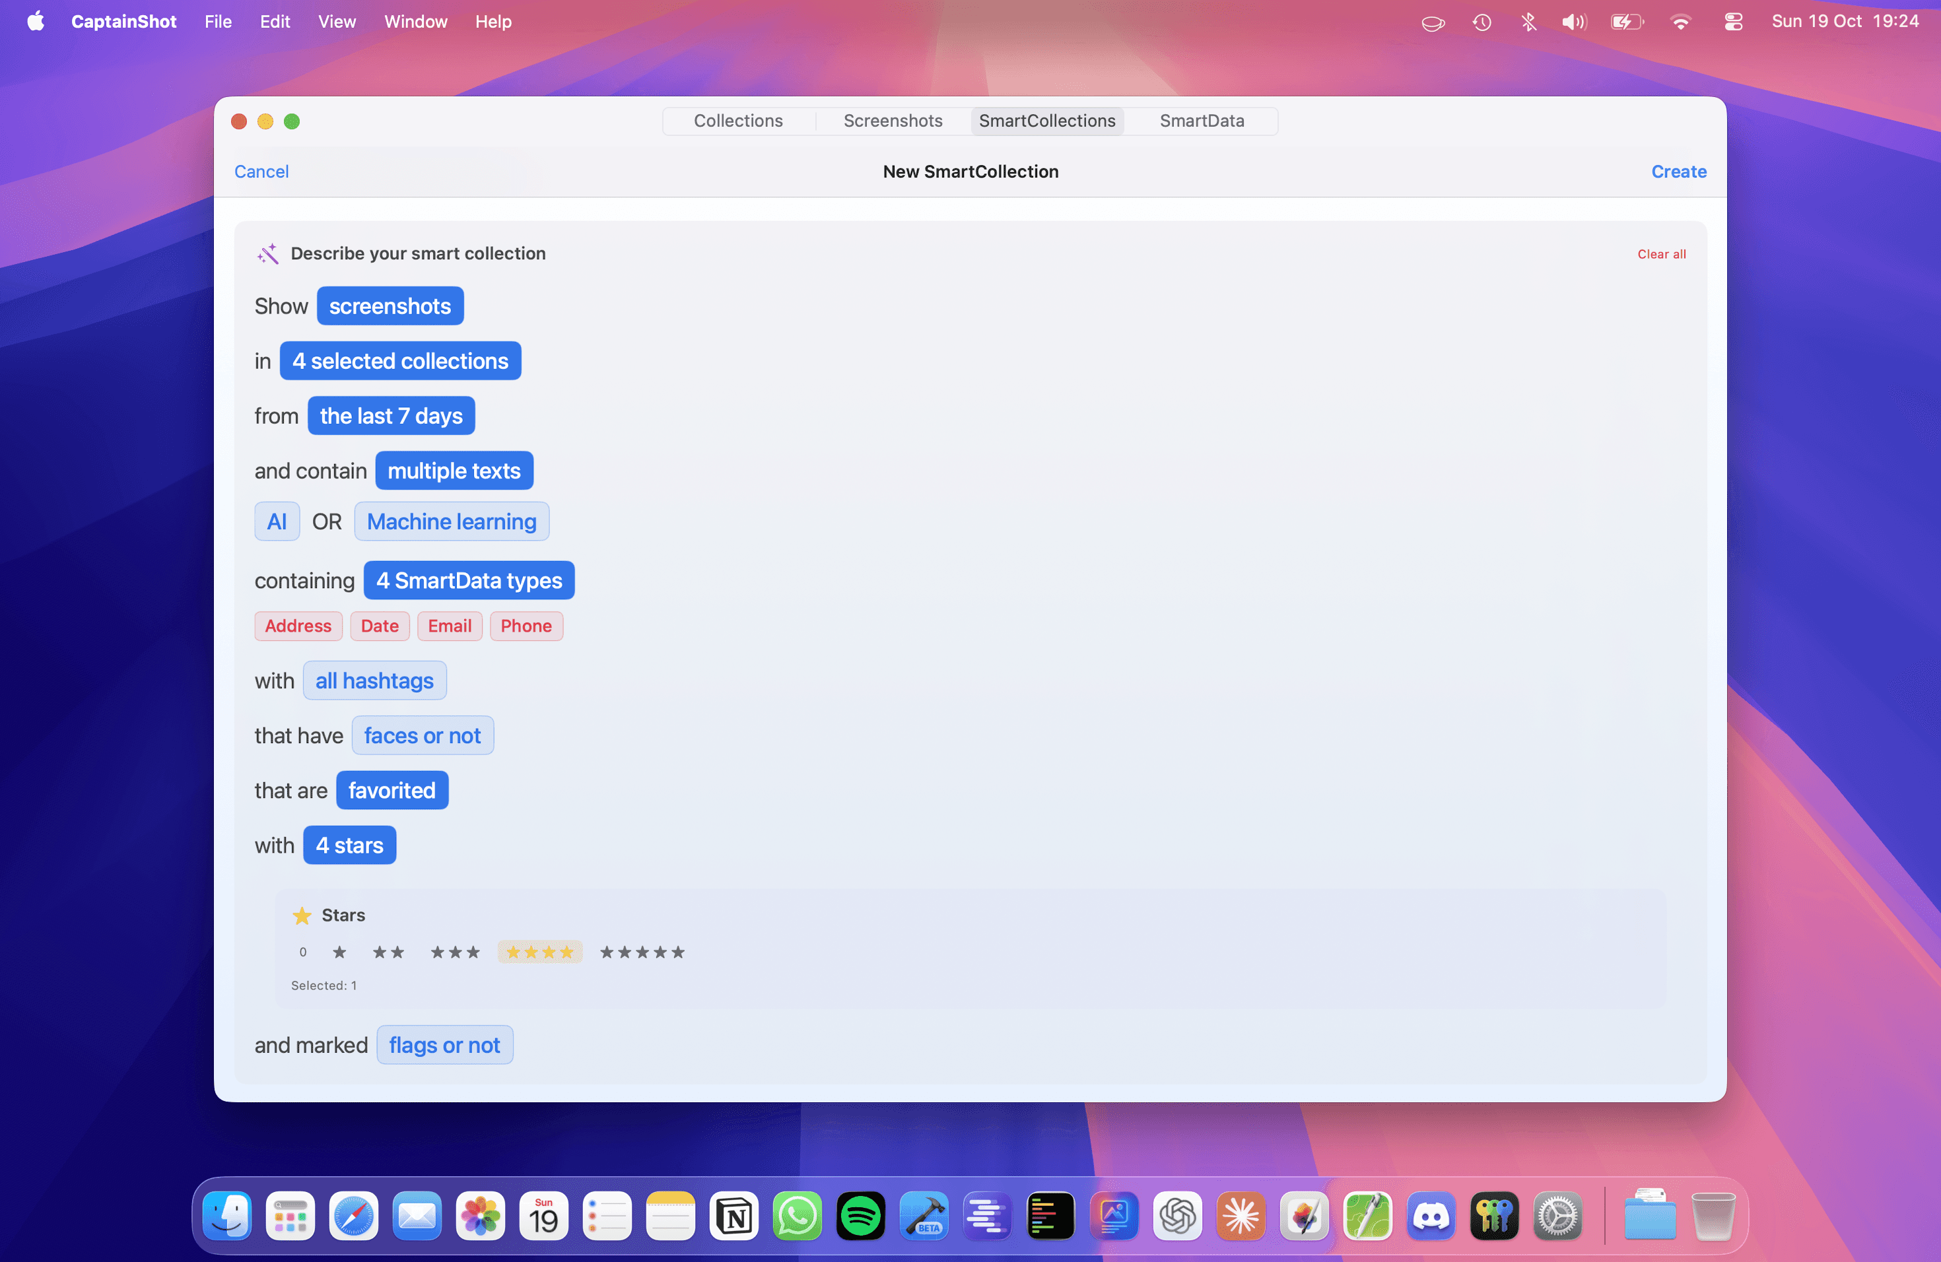Screen dimensions: 1941x1262
Task: Toggle the favorited filter pill
Action: [x=392, y=790]
